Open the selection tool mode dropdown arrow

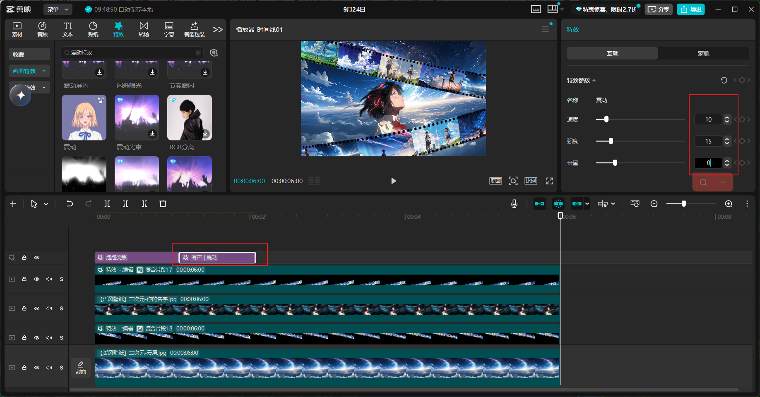click(46, 204)
